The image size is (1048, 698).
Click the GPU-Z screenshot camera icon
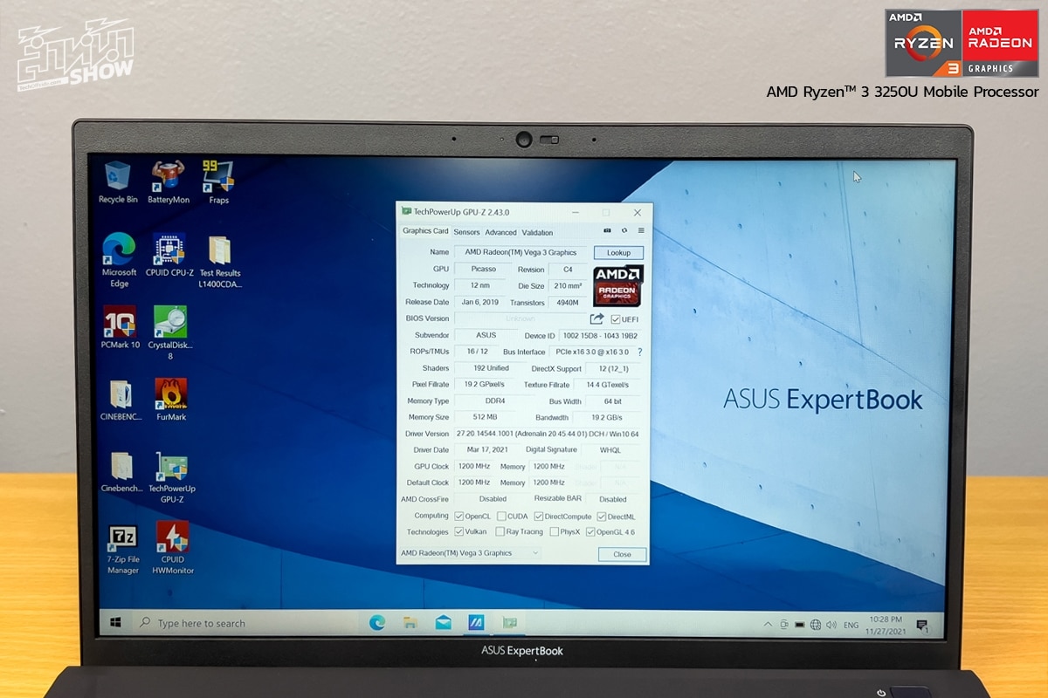coord(607,231)
